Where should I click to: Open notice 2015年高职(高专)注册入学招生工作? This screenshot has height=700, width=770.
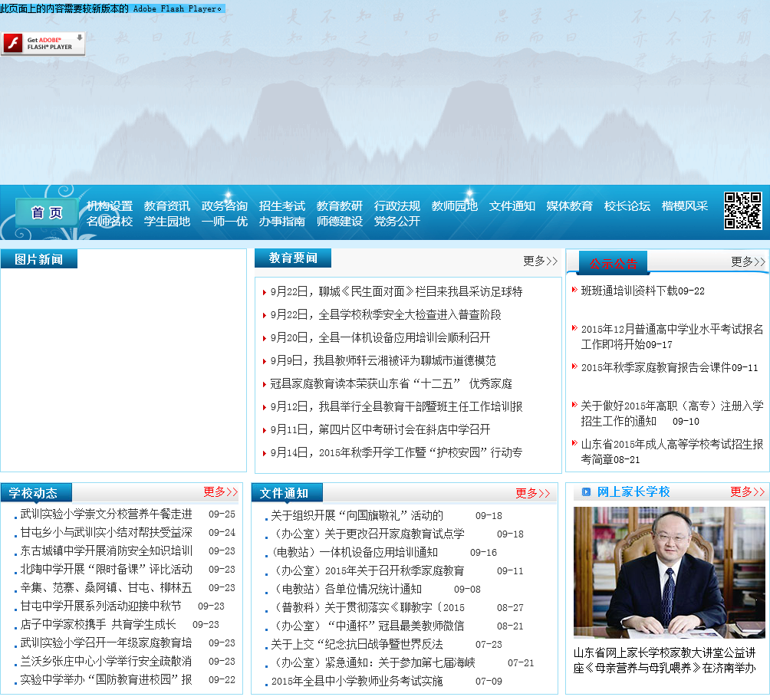[673, 413]
